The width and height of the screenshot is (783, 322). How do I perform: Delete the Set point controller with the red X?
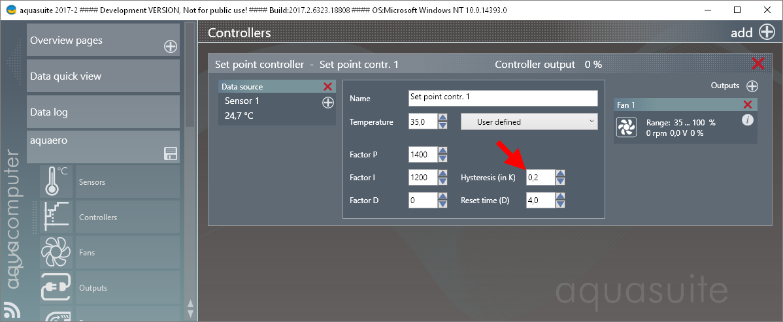pyautogui.click(x=758, y=64)
